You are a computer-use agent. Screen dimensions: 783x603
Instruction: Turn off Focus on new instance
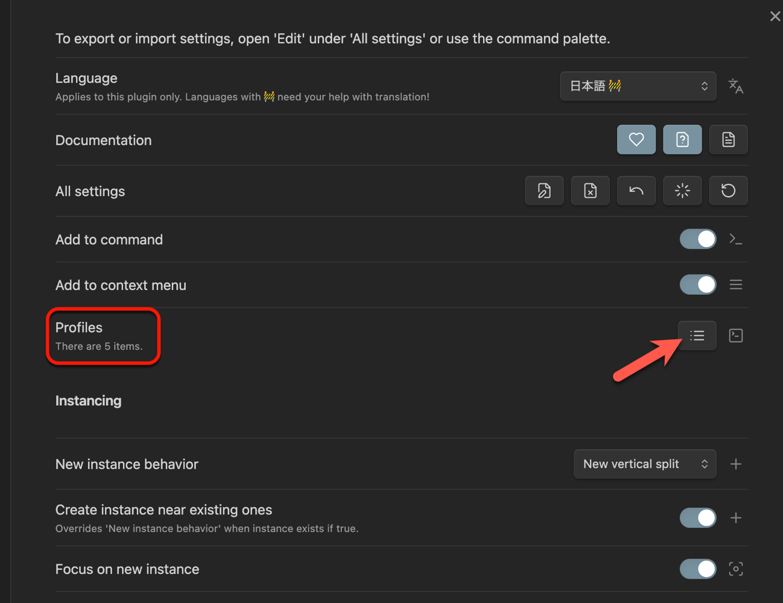697,569
